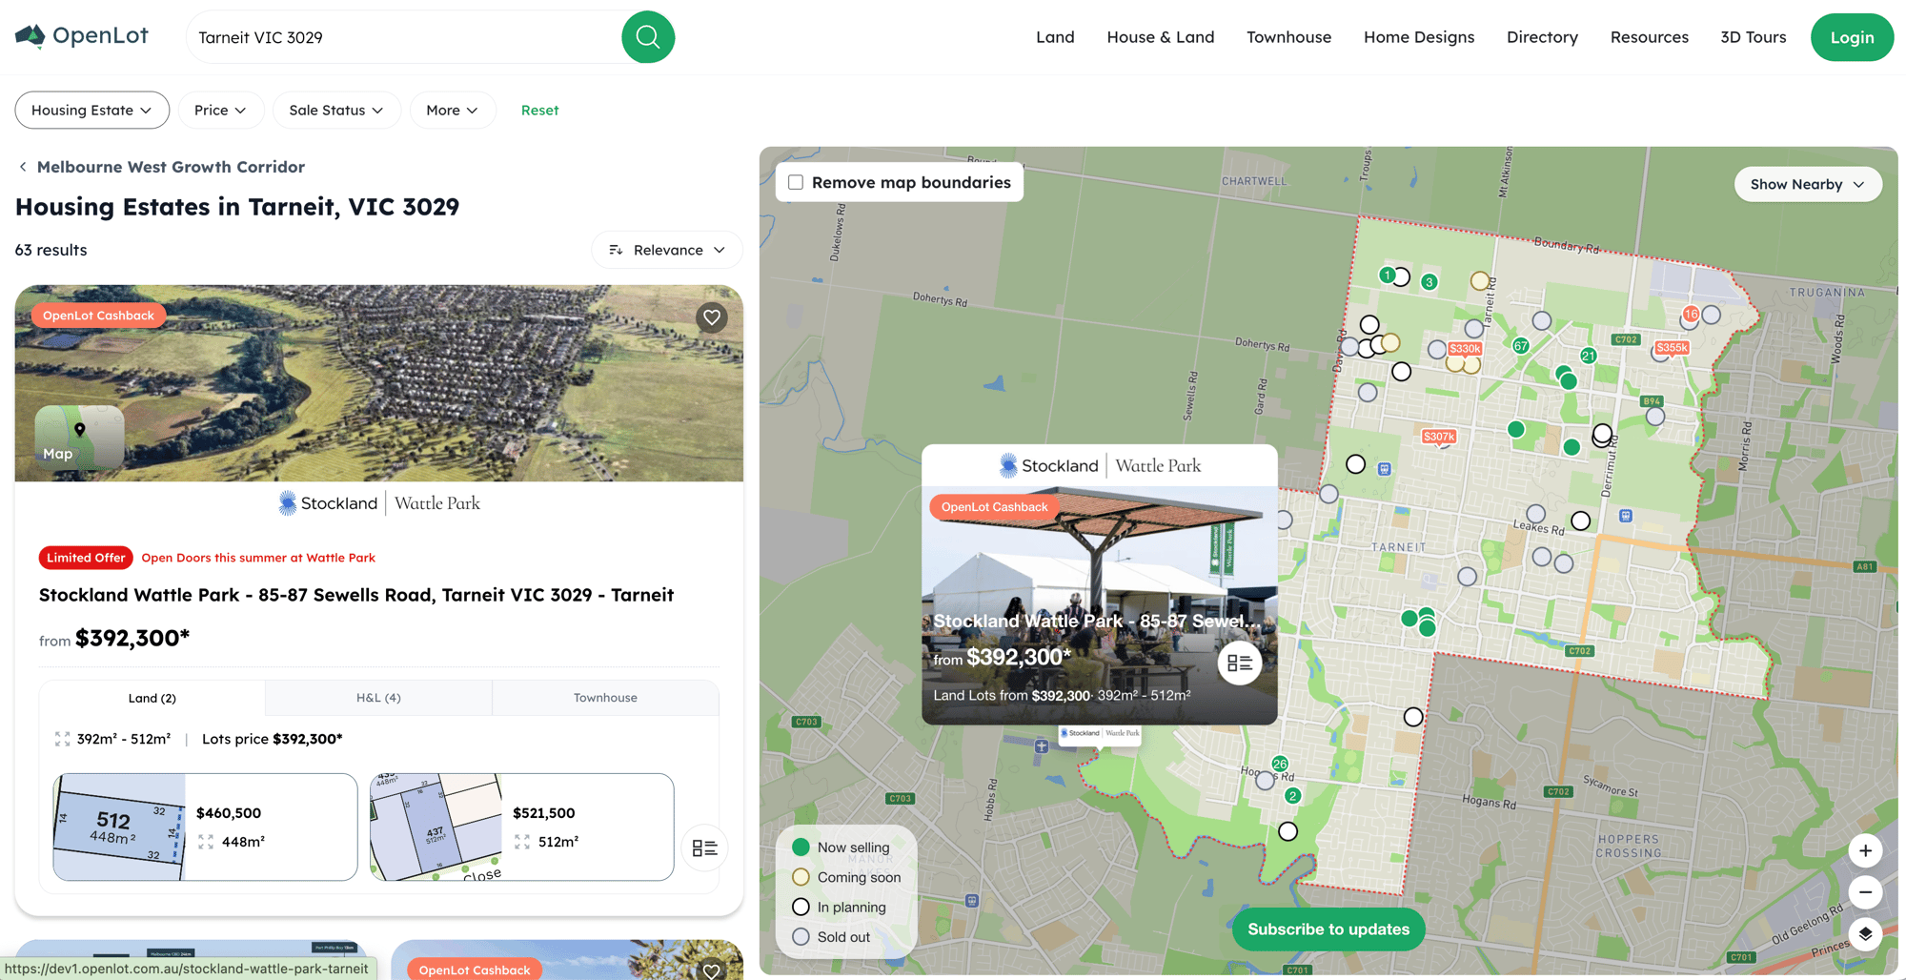
Task: Open the House & Land menu item
Action: click(1161, 37)
